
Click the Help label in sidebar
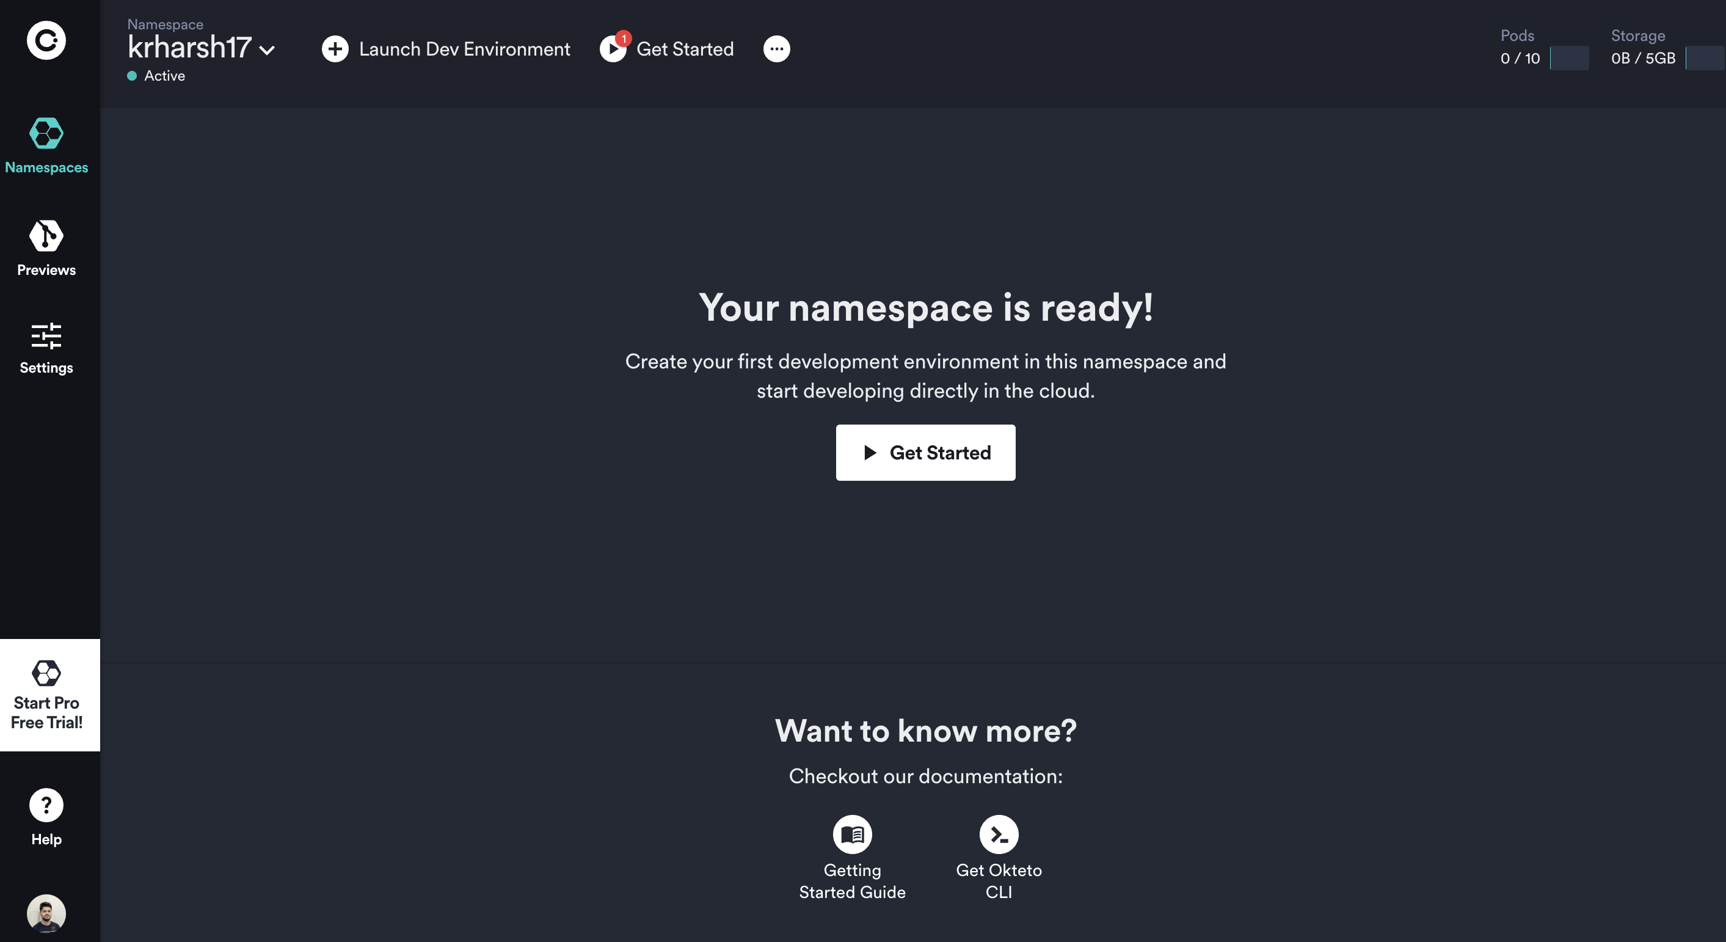(46, 839)
